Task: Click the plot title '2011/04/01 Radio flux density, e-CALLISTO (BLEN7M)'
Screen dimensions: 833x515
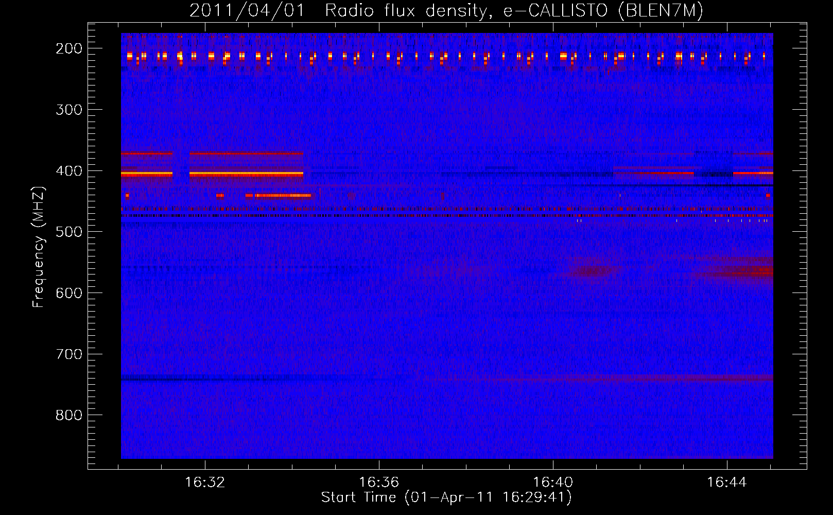Action: pos(446,10)
